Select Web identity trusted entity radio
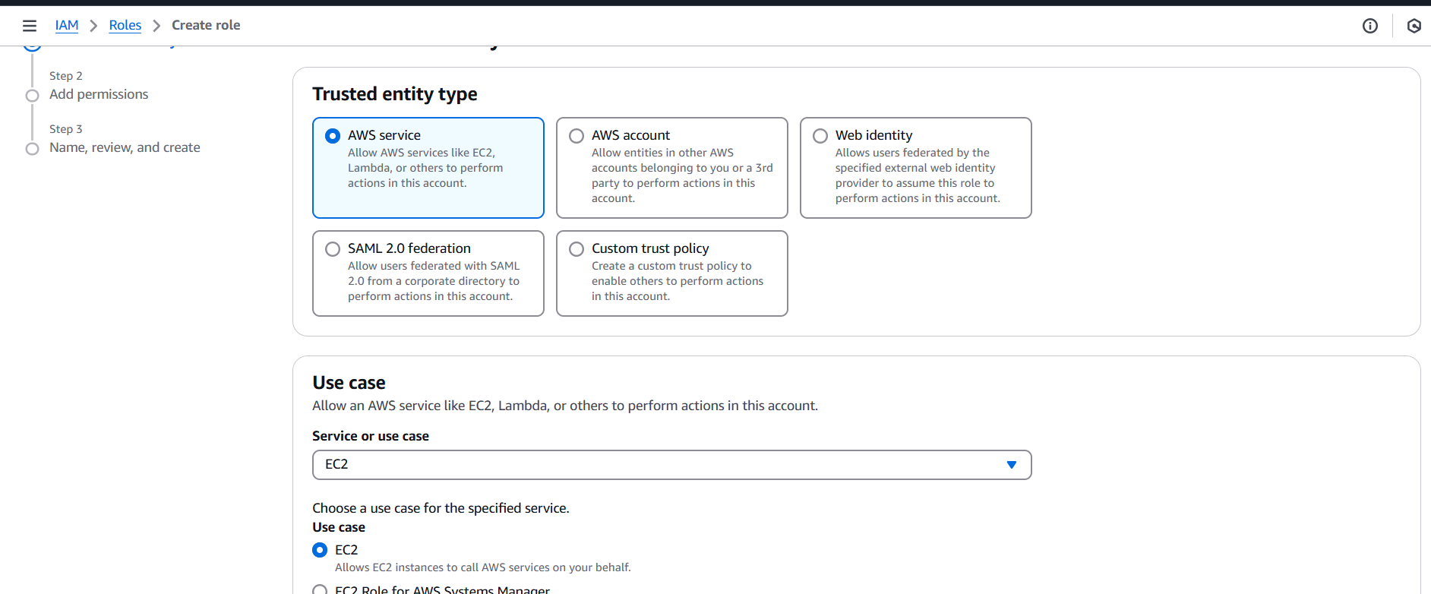Image resolution: width=1431 pixels, height=594 pixels. 820,136
